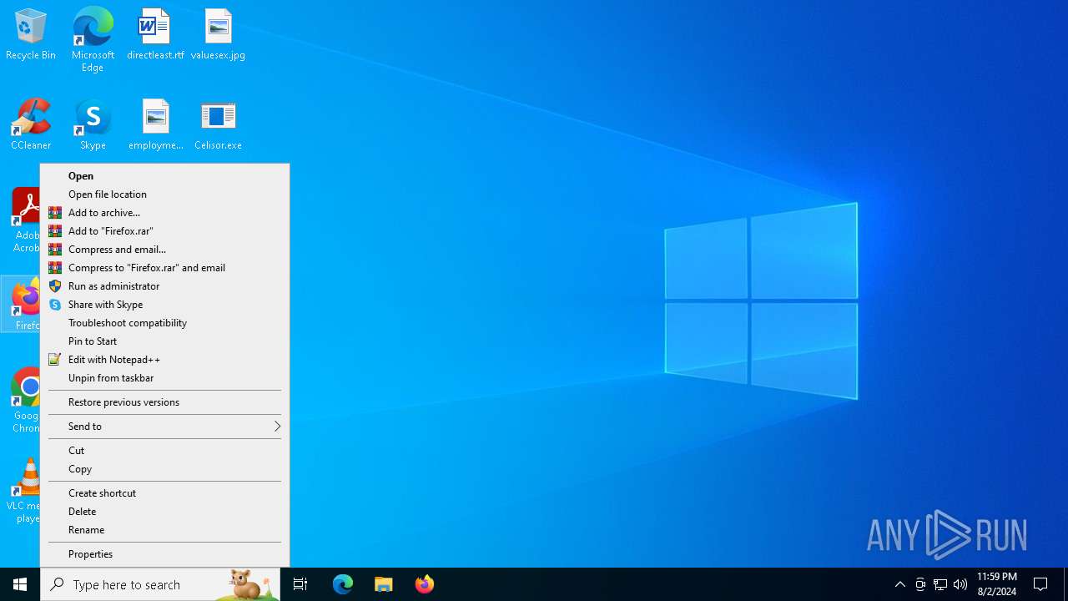Viewport: 1068px width, 601px height.
Task: Open Task View from the taskbar
Action: click(x=300, y=584)
